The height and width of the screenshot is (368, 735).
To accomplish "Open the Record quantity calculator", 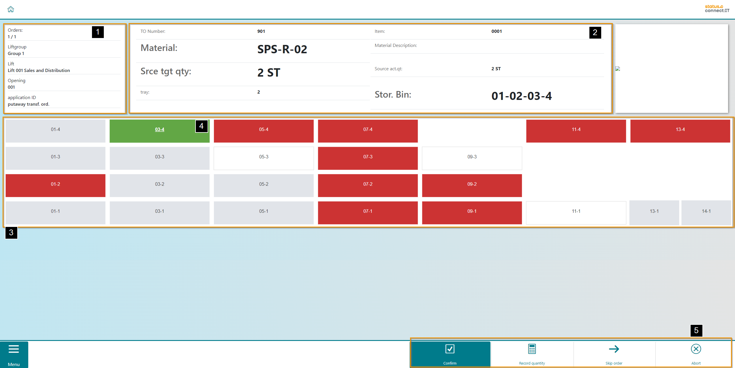I will 532,354.
